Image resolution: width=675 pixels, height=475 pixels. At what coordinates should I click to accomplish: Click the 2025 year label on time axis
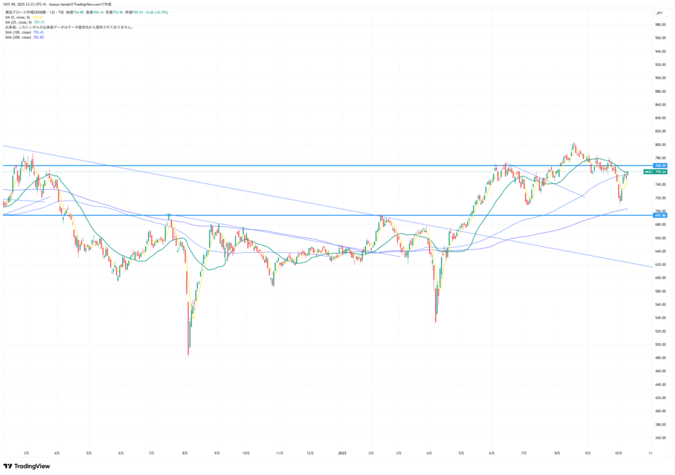[342, 453]
